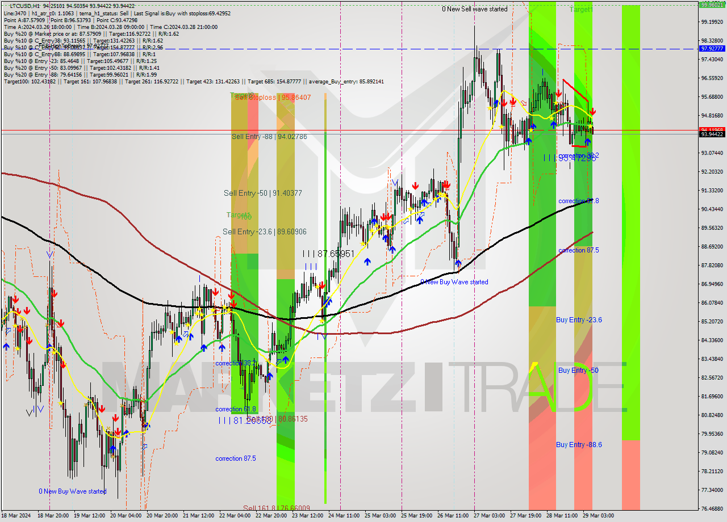Click 96.55920 on the price axis

pyautogui.click(x=712, y=78)
